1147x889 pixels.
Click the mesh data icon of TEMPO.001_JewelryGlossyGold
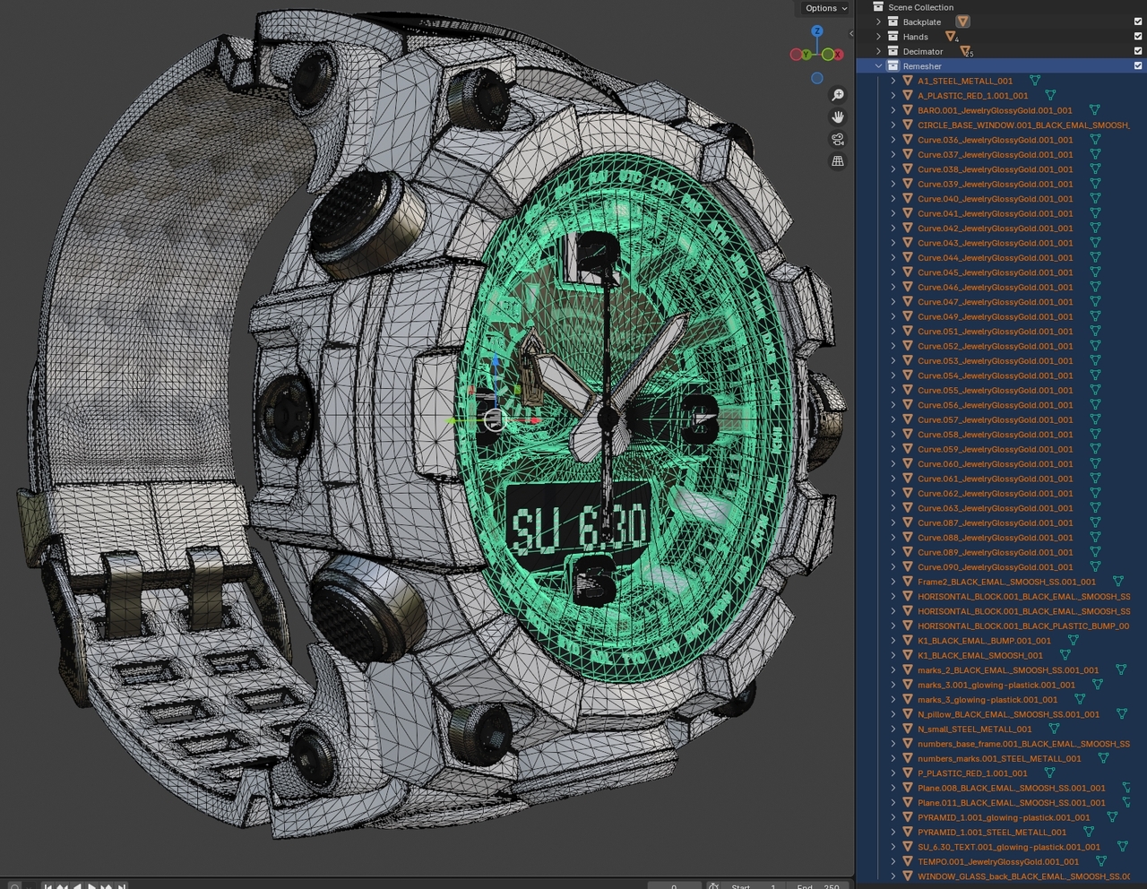(1100, 861)
